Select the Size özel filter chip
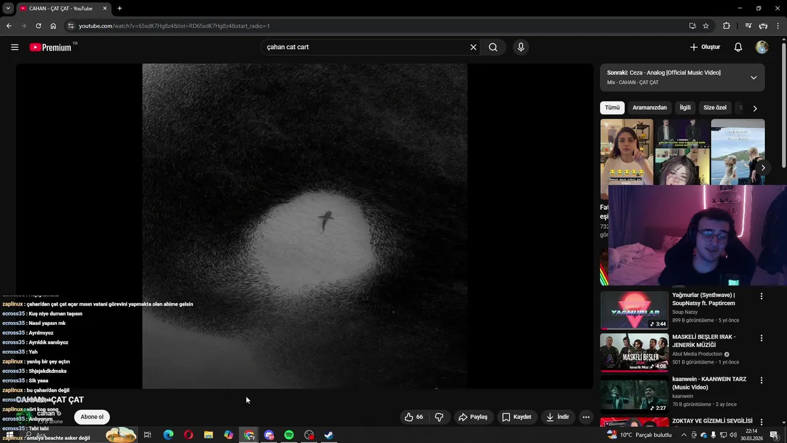 point(715,108)
